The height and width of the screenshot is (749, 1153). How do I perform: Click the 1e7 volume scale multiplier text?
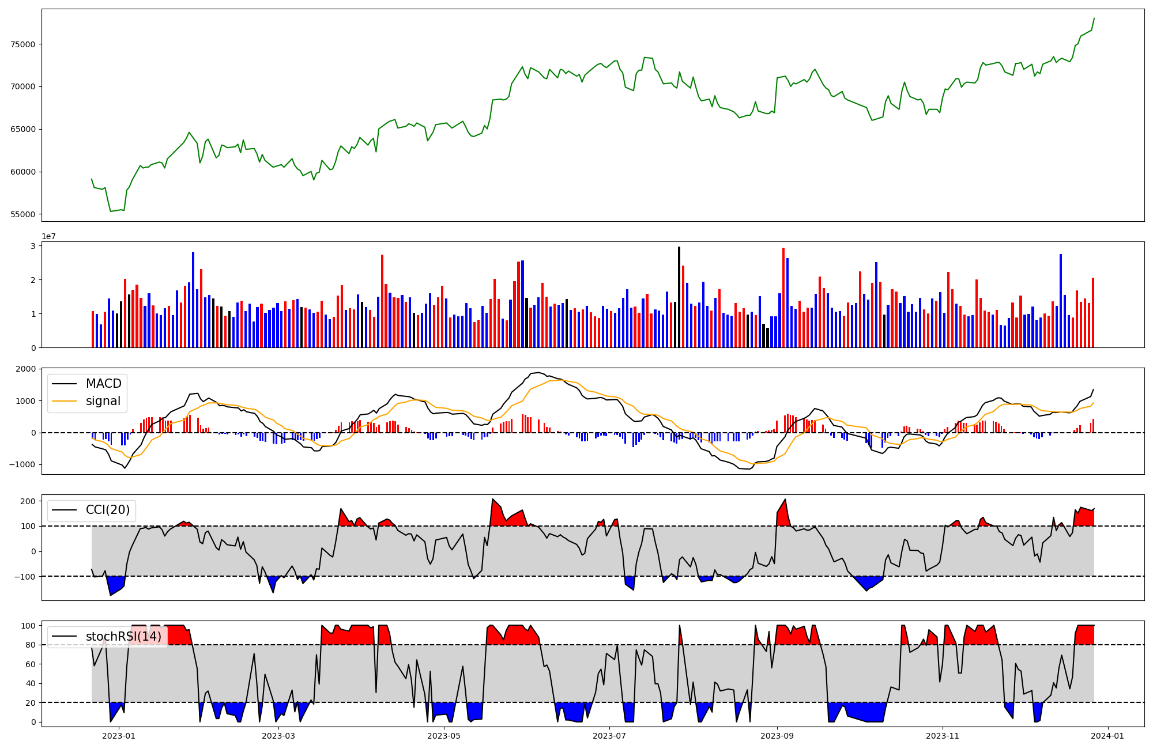click(x=48, y=236)
